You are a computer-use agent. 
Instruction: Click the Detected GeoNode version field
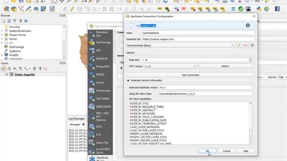[205, 88]
